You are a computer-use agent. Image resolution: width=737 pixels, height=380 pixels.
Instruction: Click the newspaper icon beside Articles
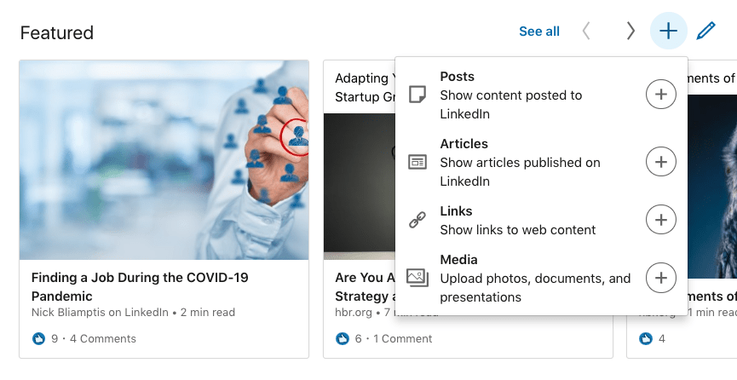417,161
